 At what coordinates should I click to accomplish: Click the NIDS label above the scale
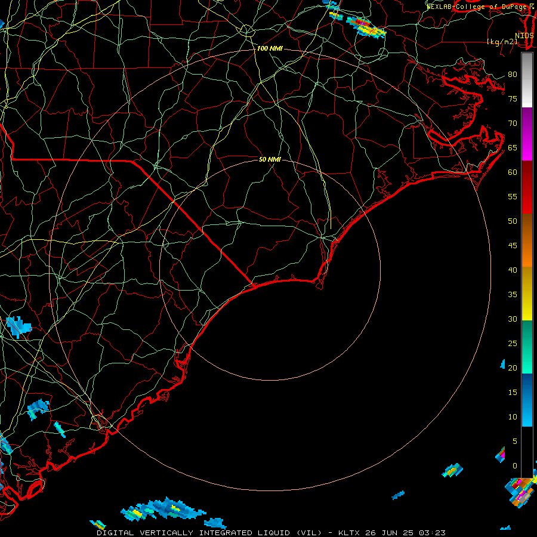pyautogui.click(x=524, y=35)
